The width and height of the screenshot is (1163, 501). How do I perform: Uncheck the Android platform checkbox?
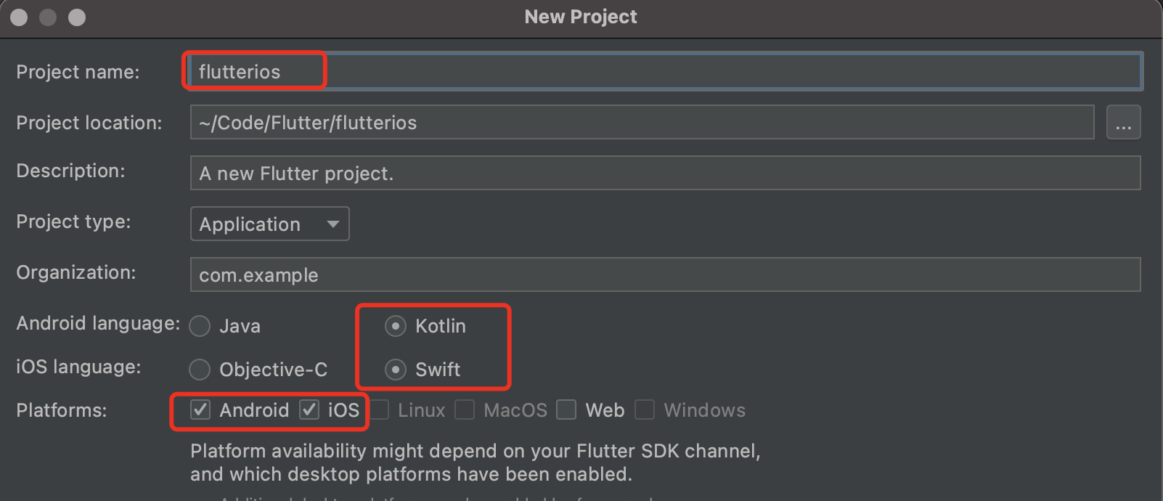tap(200, 410)
